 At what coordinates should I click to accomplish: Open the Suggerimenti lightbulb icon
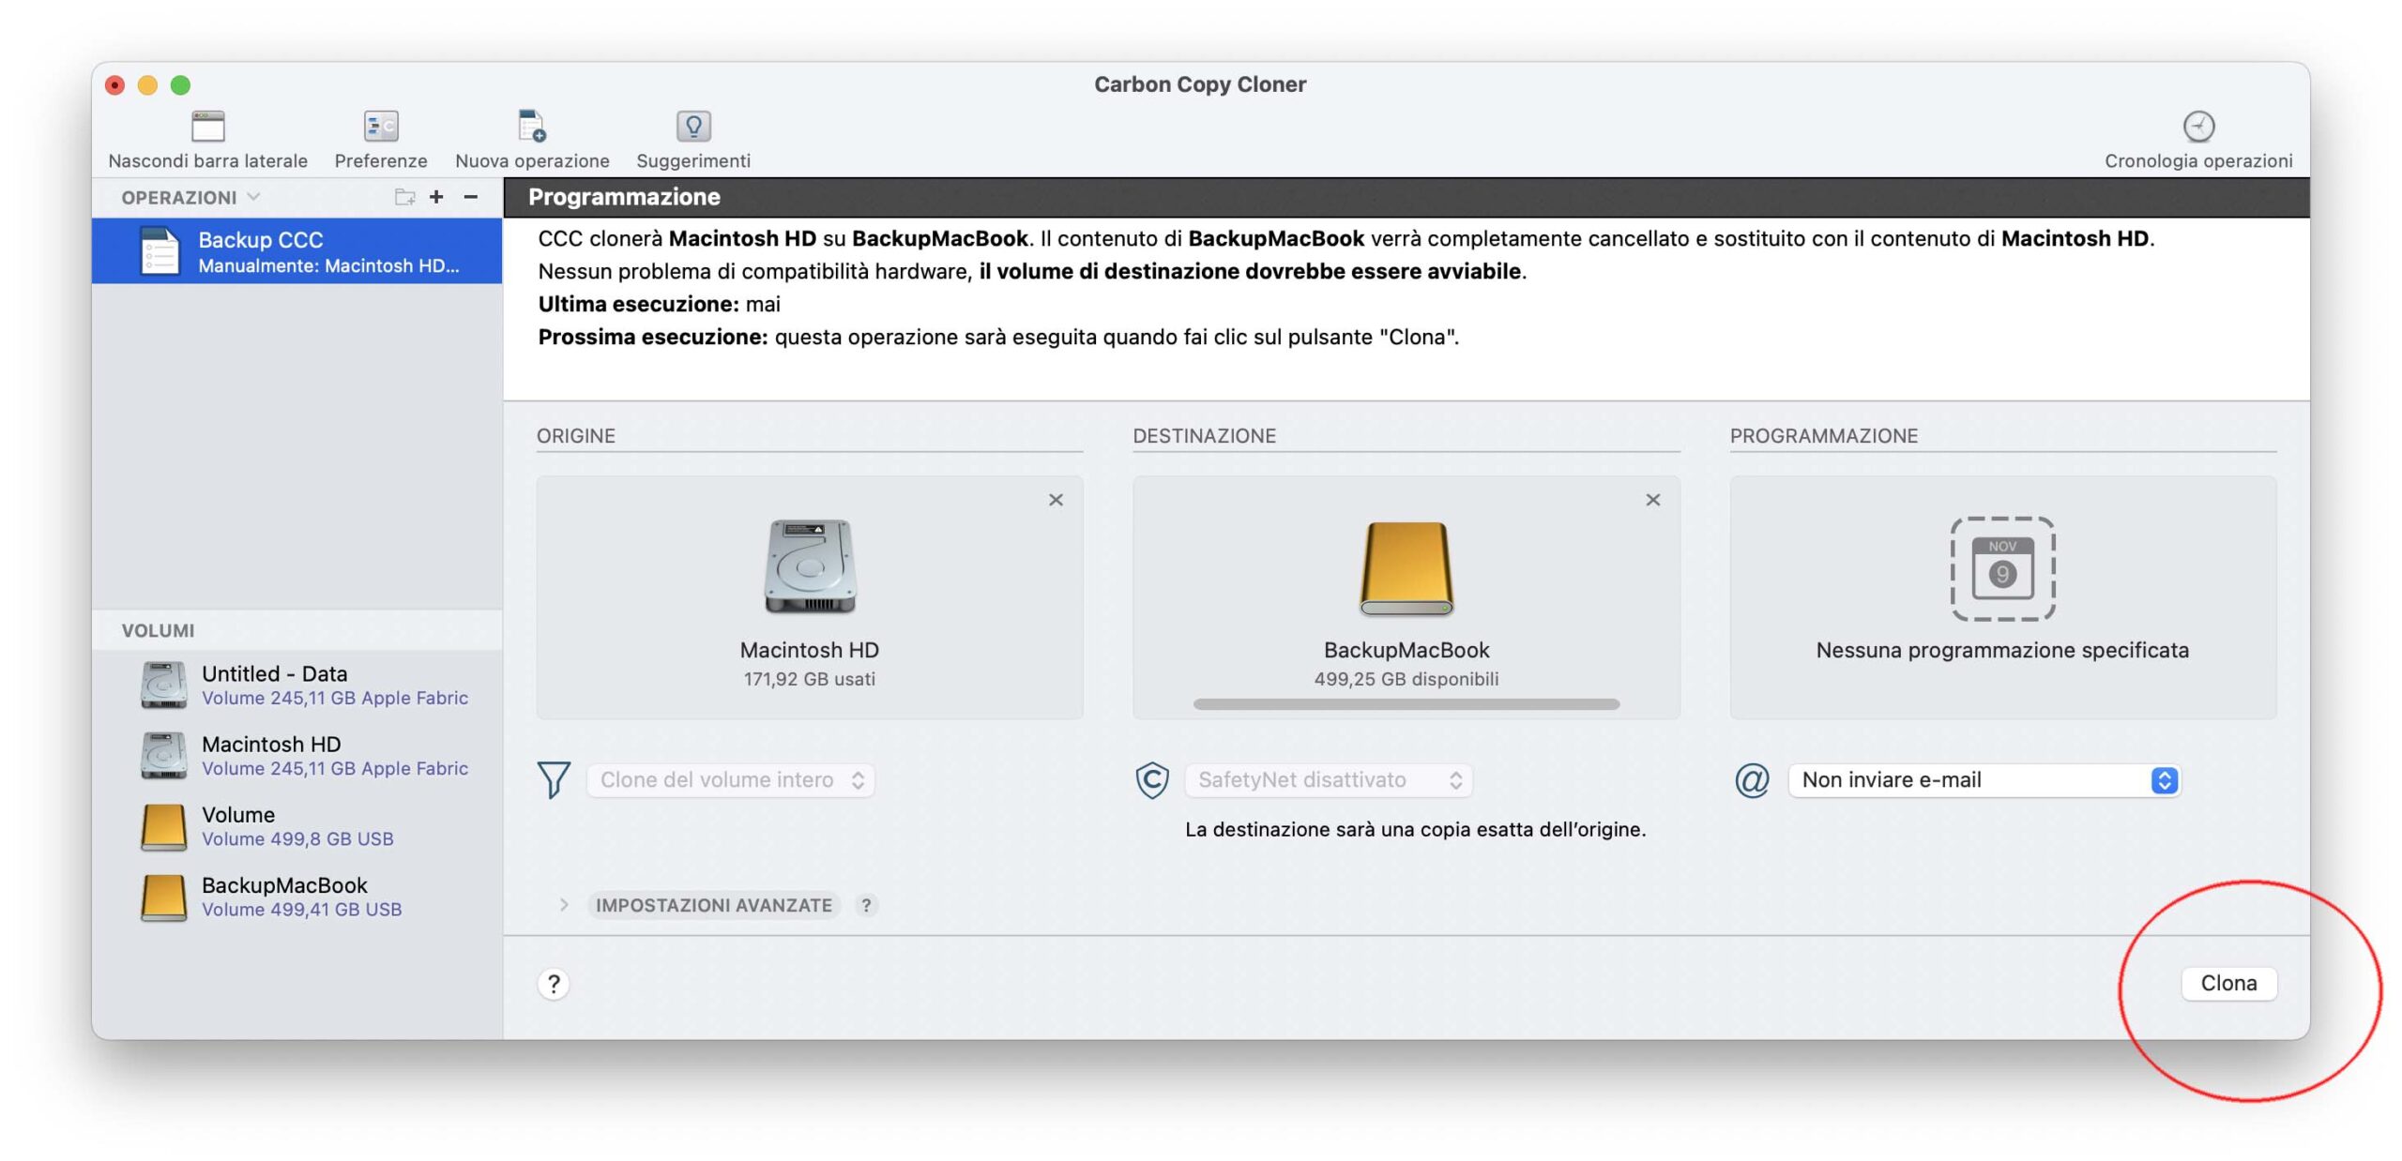(x=692, y=126)
